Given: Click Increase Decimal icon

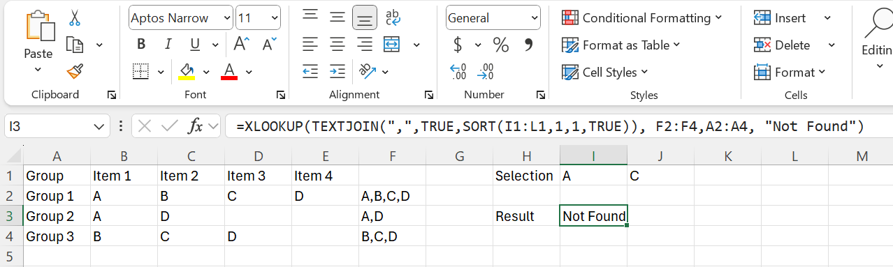Looking at the screenshot, I should (x=458, y=71).
